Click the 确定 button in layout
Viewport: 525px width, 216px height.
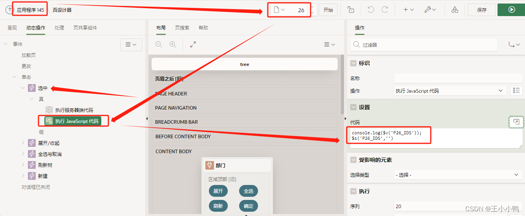click(249, 206)
